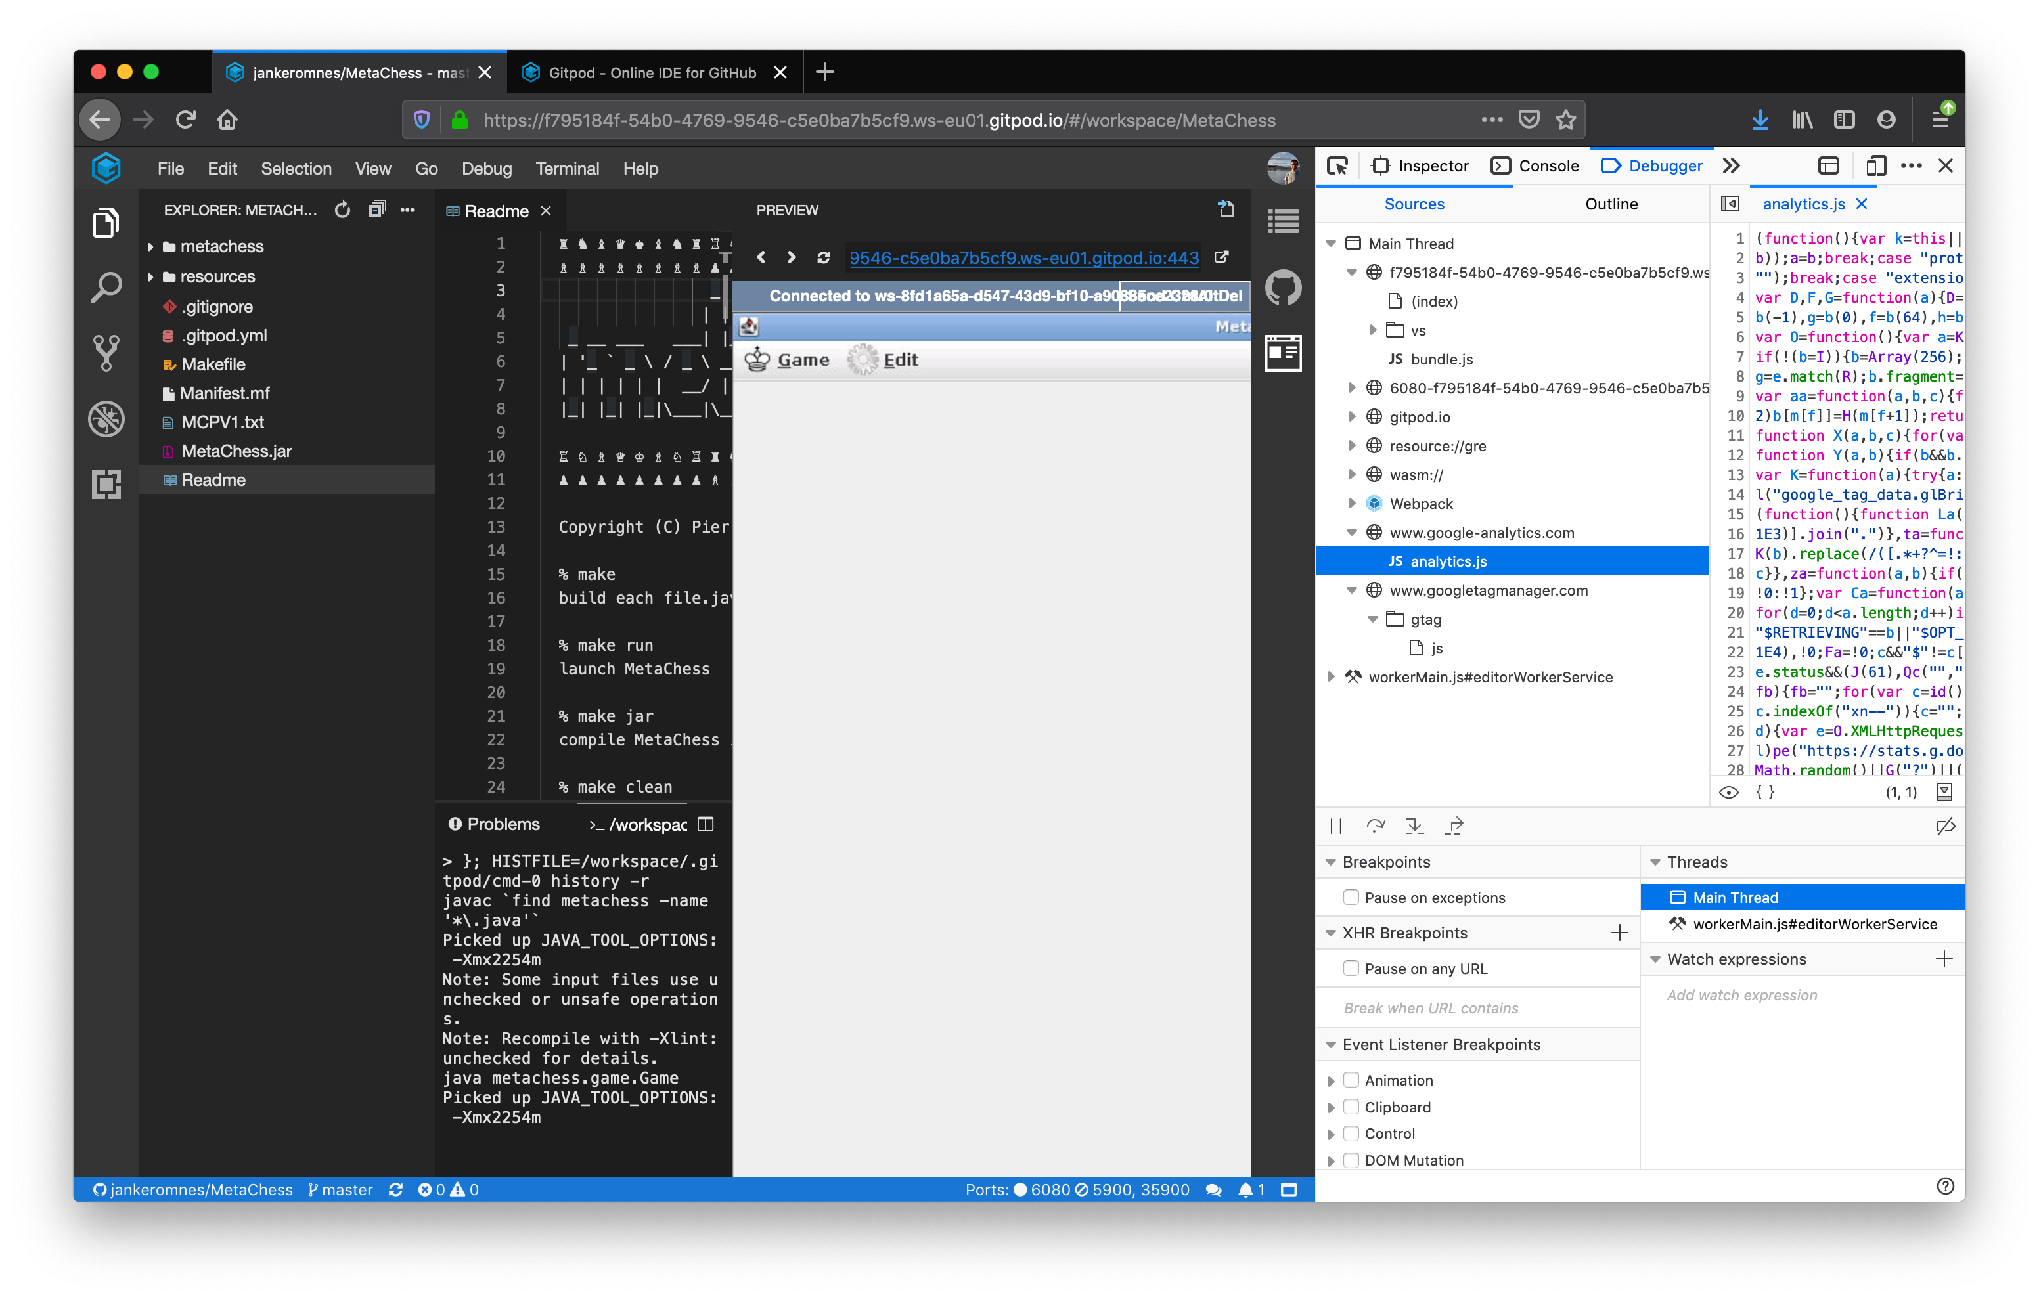Collapse the Breakpoints section
This screenshot has width=2039, height=1299.
point(1330,862)
